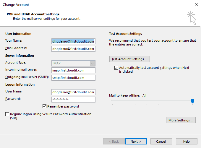Click the User Name input field
The image size is (201, 148).
tap(73, 92)
